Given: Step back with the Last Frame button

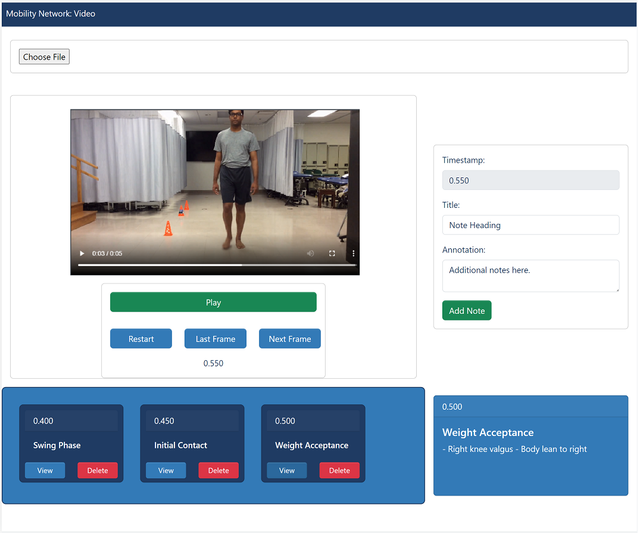Looking at the screenshot, I should point(216,339).
